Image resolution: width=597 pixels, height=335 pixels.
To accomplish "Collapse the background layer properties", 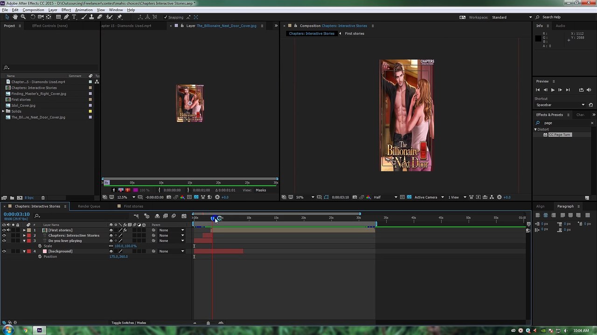I will pyautogui.click(x=24, y=252).
